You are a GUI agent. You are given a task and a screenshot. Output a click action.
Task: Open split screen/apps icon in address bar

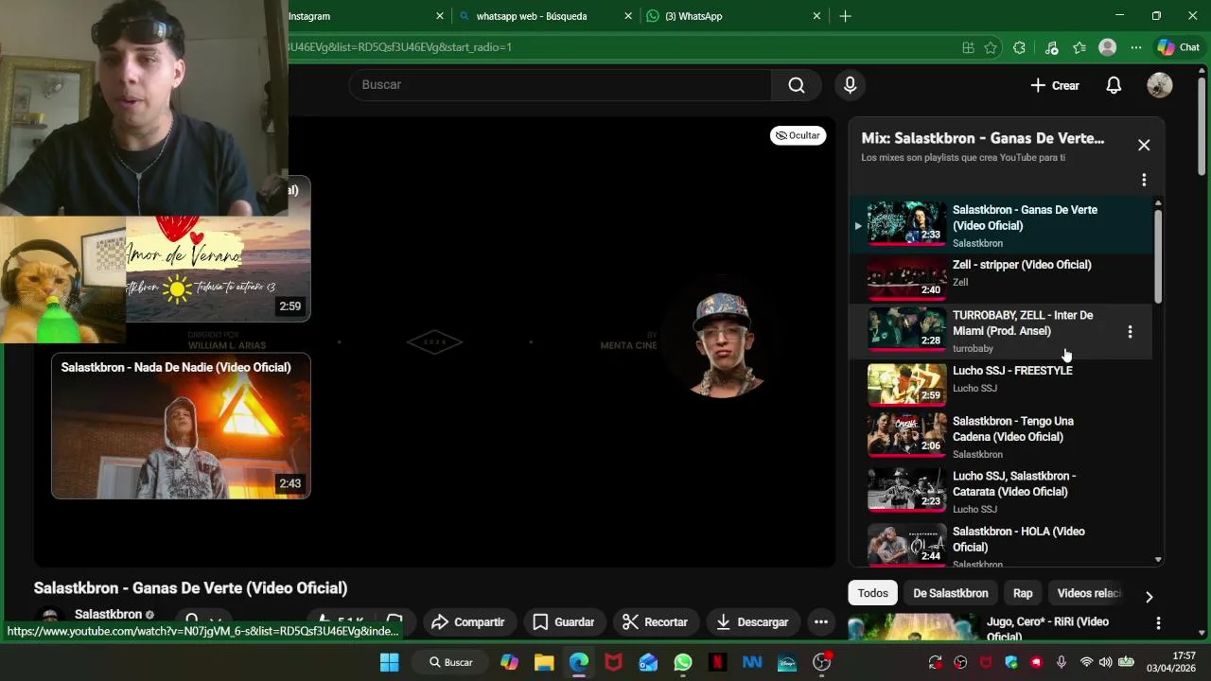[x=968, y=47]
